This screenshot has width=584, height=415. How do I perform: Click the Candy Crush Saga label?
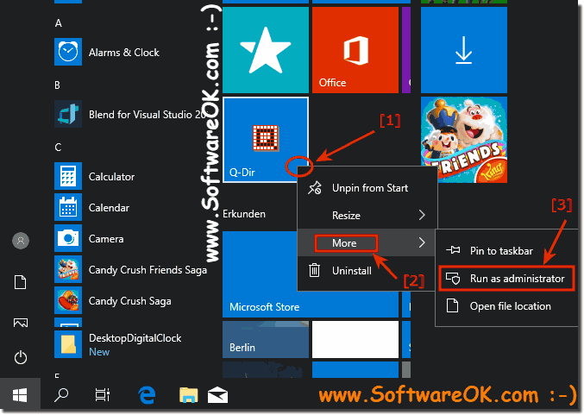point(130,301)
